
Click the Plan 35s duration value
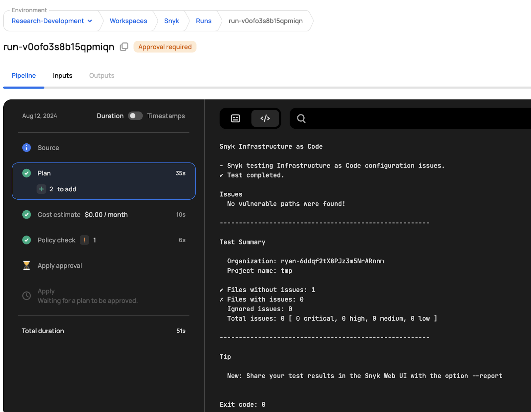pyautogui.click(x=181, y=173)
